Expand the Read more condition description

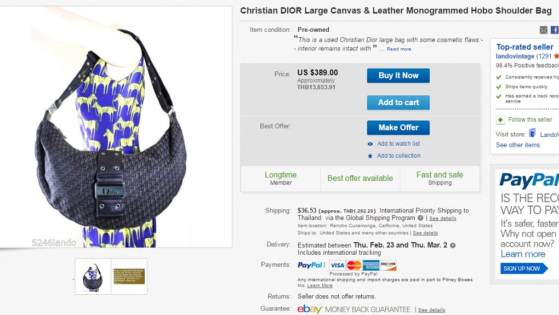399,49
